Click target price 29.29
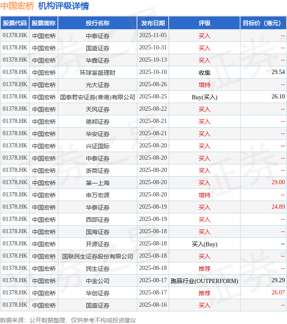This screenshot has width=287, height=324. click(x=278, y=280)
